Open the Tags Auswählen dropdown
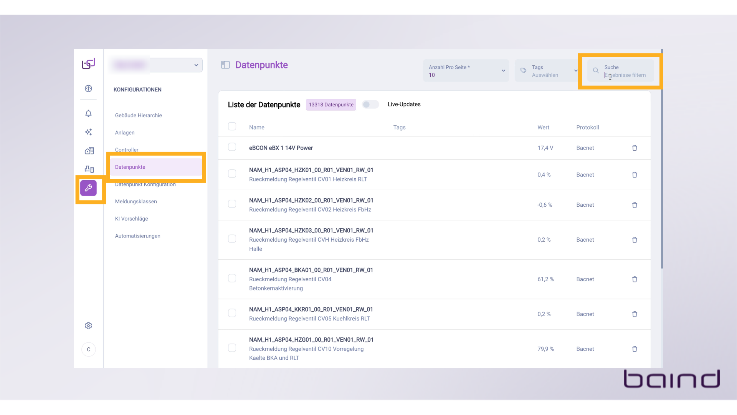This screenshot has height=415, width=737. pos(547,71)
